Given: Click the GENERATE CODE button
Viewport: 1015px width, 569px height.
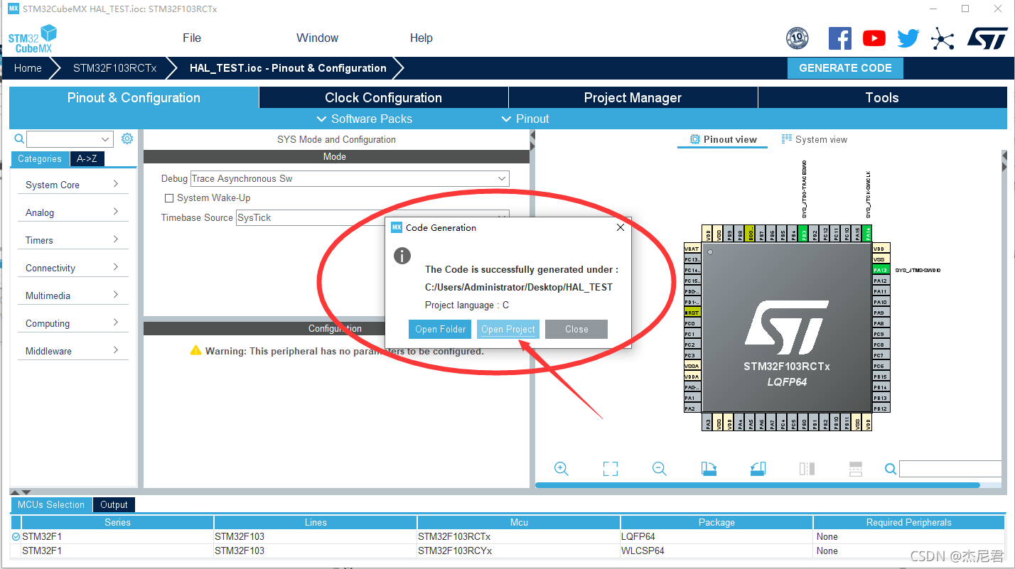Looking at the screenshot, I should point(845,68).
